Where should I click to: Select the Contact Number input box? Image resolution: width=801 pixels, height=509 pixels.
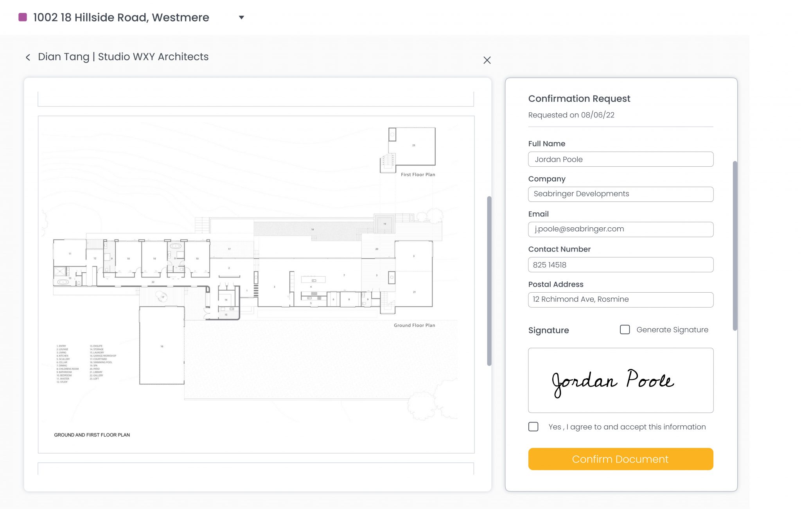coord(620,264)
